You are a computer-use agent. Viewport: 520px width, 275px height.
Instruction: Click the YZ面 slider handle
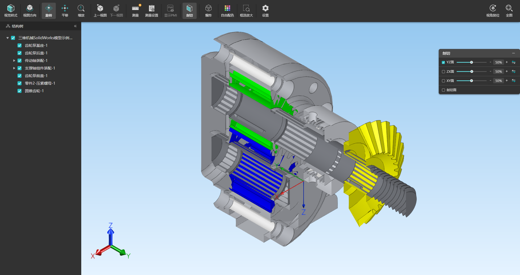click(x=472, y=62)
